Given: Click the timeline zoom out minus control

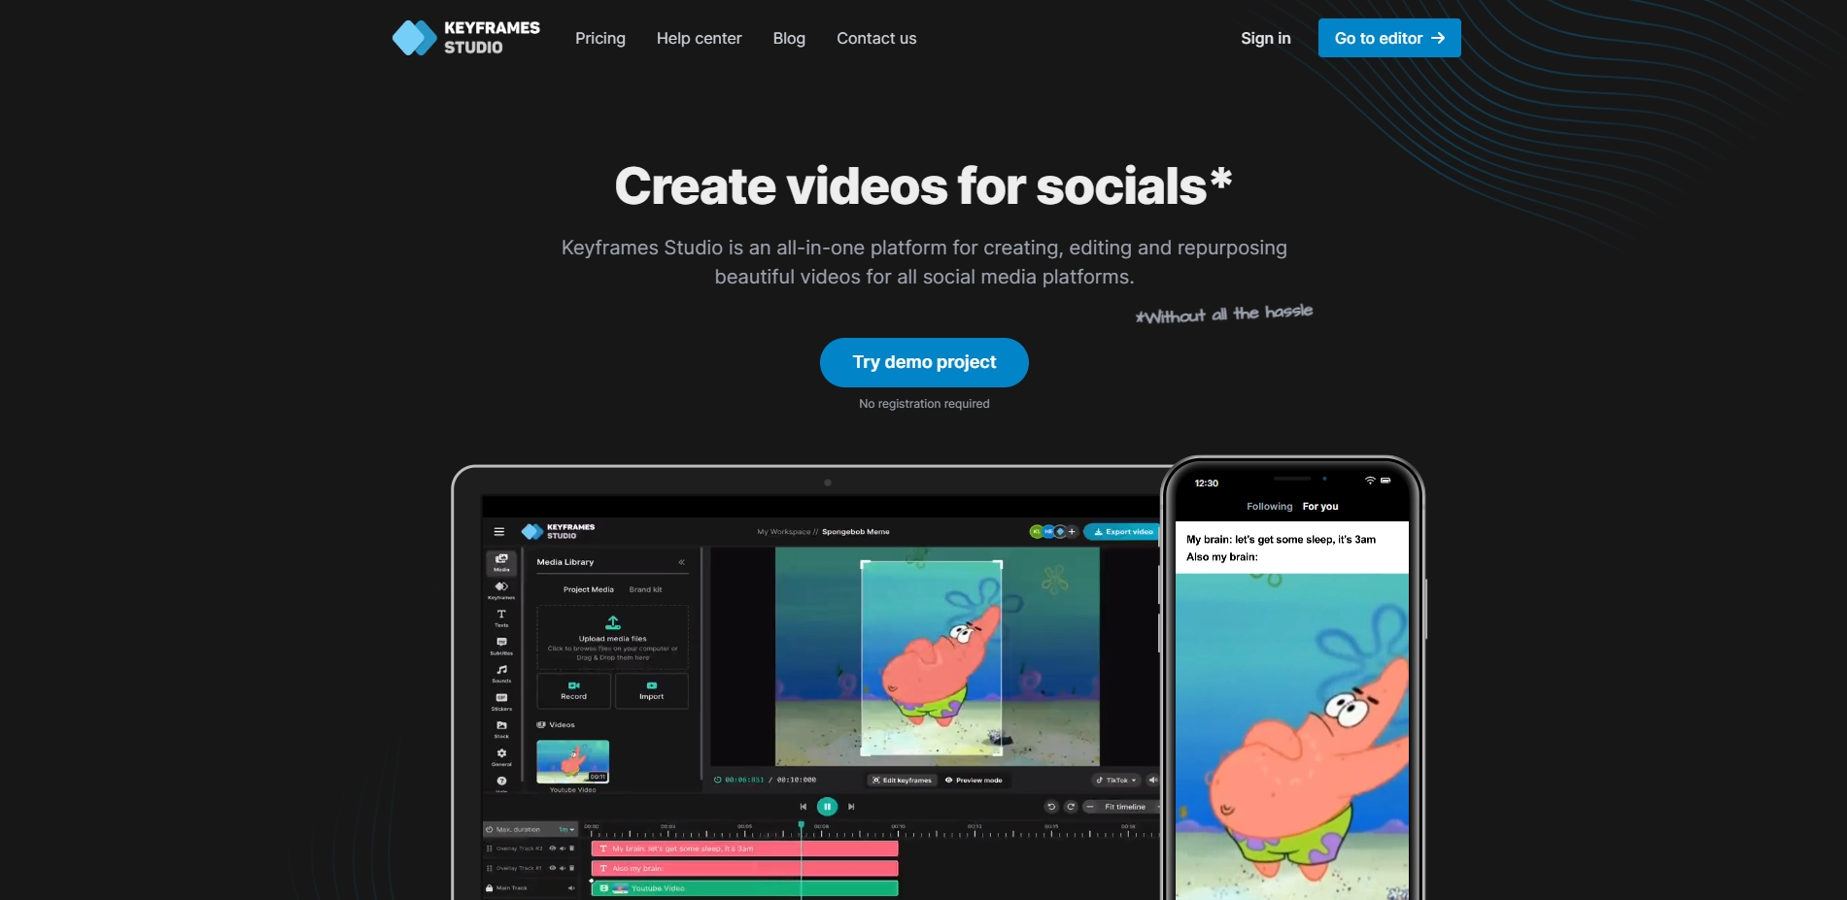Looking at the screenshot, I should (1090, 806).
